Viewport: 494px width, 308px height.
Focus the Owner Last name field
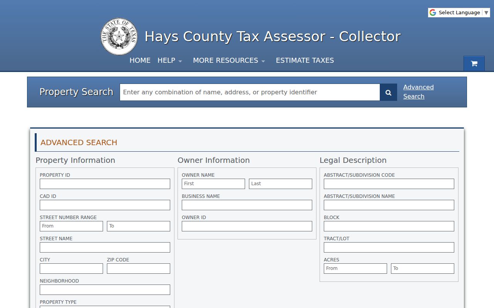pyautogui.click(x=281, y=184)
